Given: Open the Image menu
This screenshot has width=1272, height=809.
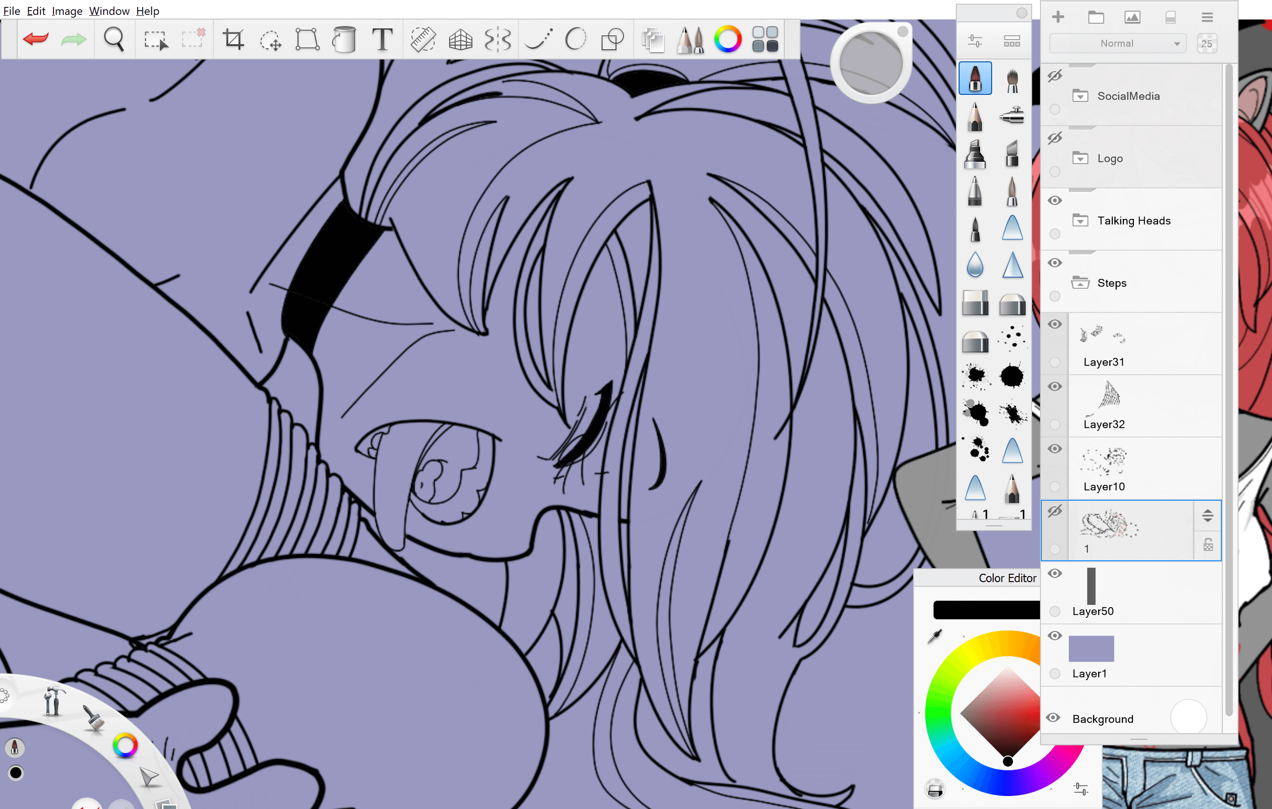Looking at the screenshot, I should click(66, 11).
